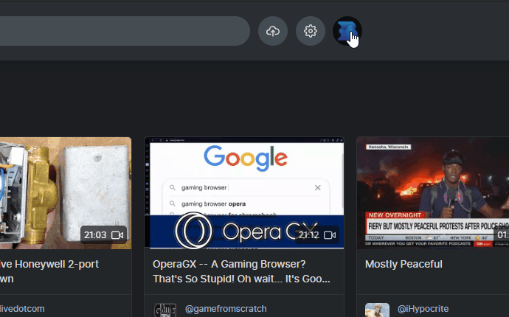Open the blue profile avatar menu
This screenshot has width=509, height=317.
click(347, 31)
